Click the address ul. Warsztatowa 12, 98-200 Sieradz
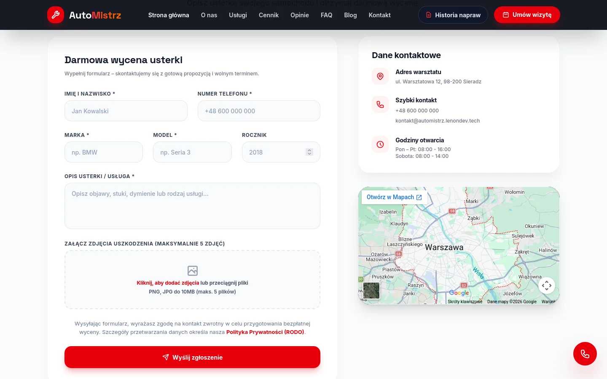The width and height of the screenshot is (607, 379). point(438,82)
